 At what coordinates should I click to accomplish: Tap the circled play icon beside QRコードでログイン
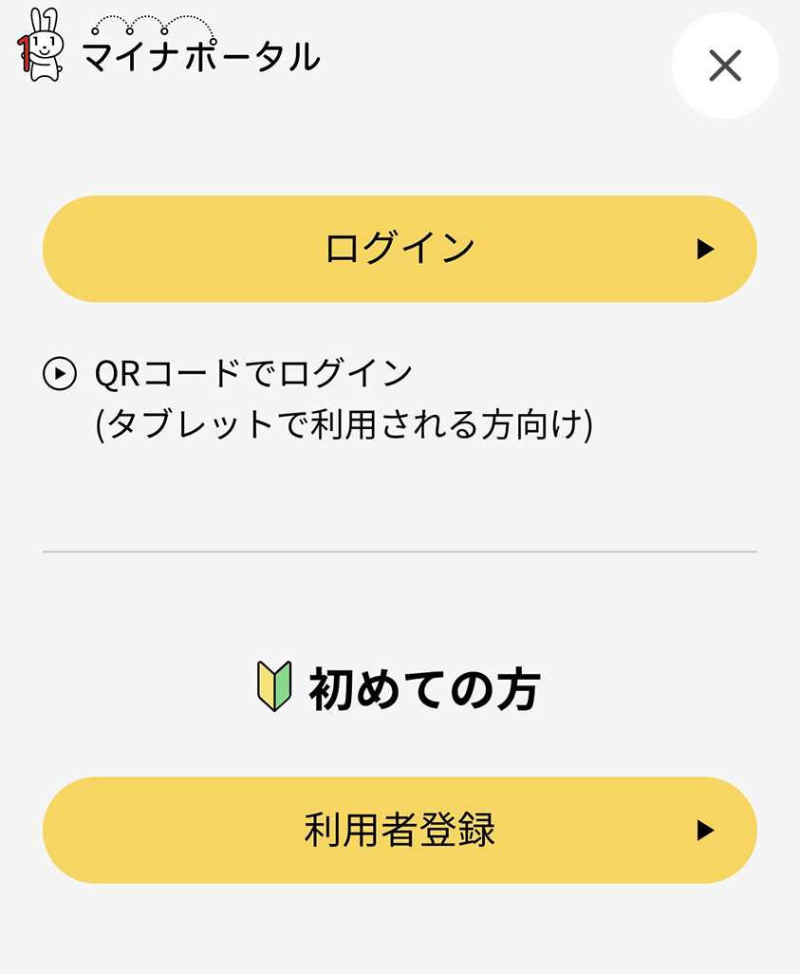click(60, 374)
